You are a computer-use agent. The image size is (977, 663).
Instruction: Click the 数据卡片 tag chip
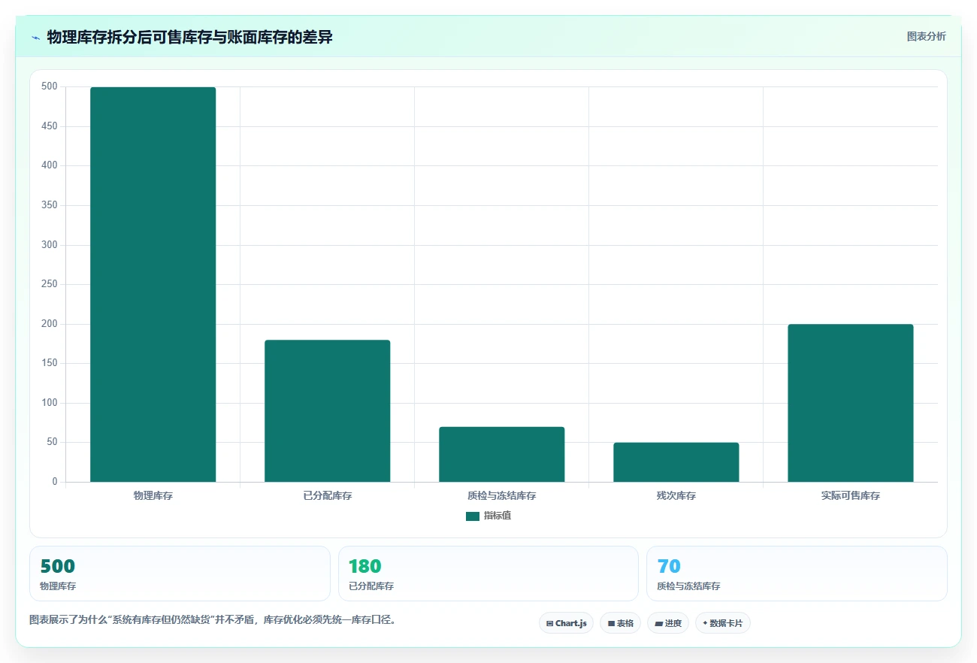[722, 623]
